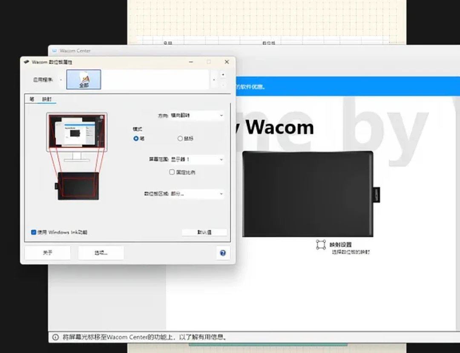460x353 pixels.
Task: Click the blue help question mark icon
Action: (223, 253)
